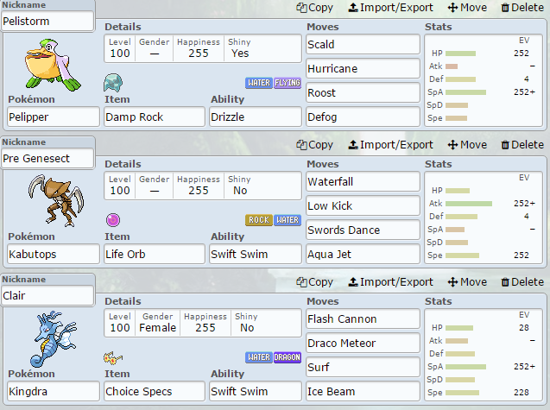Edit the Pre Genesect nickname field
The image size is (550, 410).
(x=47, y=158)
